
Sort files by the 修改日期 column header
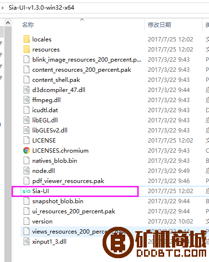(x=159, y=25)
